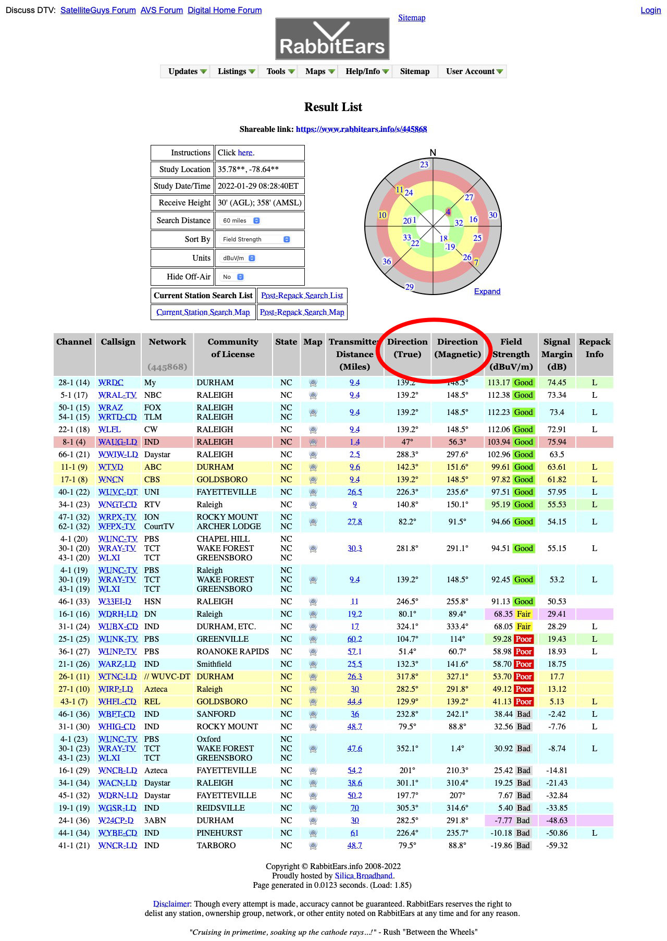The width and height of the screenshot is (667, 941).
Task: Open map icon for WNCR-LD Tarboro
Action: [x=313, y=846]
